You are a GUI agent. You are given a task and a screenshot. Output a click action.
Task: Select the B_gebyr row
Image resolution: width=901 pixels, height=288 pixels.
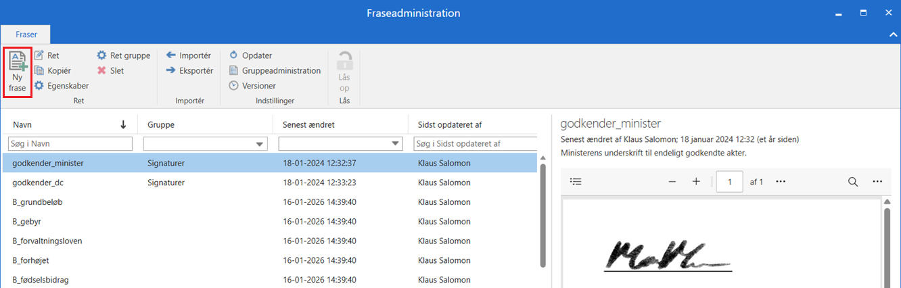pyautogui.click(x=271, y=221)
